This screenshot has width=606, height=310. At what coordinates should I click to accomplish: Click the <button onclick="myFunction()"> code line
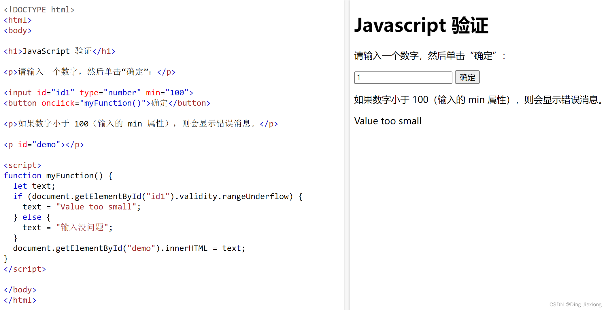point(107,103)
